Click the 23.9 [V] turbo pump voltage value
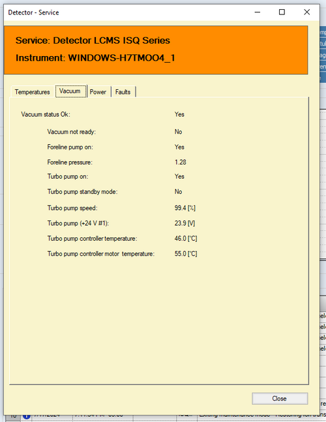Viewport: 326px width, 422px height. (x=185, y=223)
